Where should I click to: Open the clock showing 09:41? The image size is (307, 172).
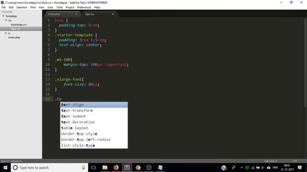click(x=287, y=168)
